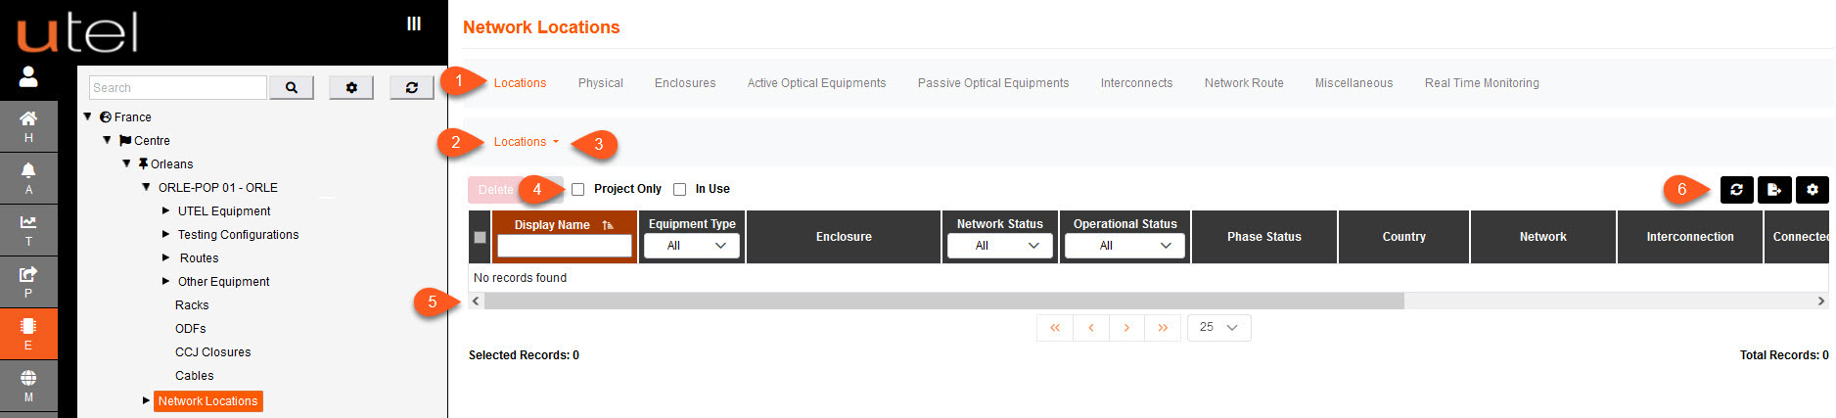1836x418 pixels.
Task: Switch to Passive Optical Equipments tab
Action: [x=993, y=83]
